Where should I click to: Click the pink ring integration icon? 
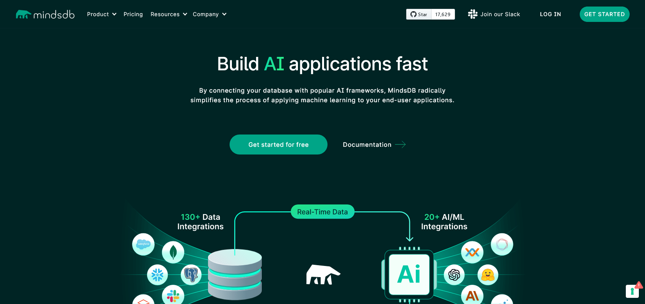pyautogui.click(x=502, y=244)
